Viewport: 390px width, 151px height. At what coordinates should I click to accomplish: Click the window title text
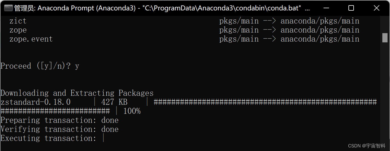point(162,8)
